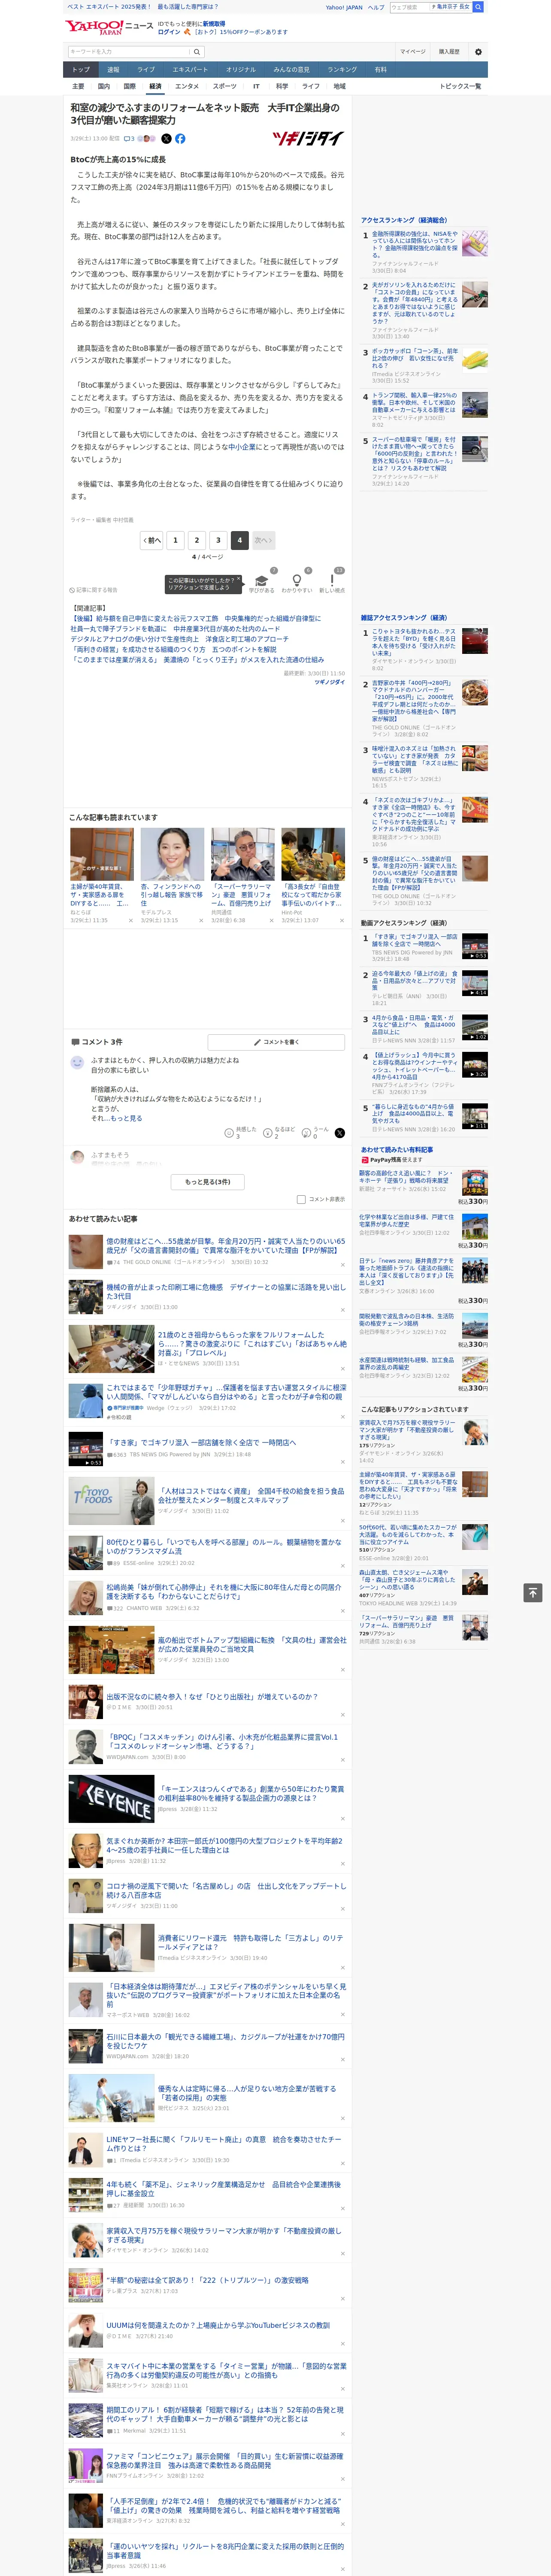This screenshot has width=551, height=2576.
Task: Click the comment count icon under headline
Action: pyautogui.click(x=129, y=139)
